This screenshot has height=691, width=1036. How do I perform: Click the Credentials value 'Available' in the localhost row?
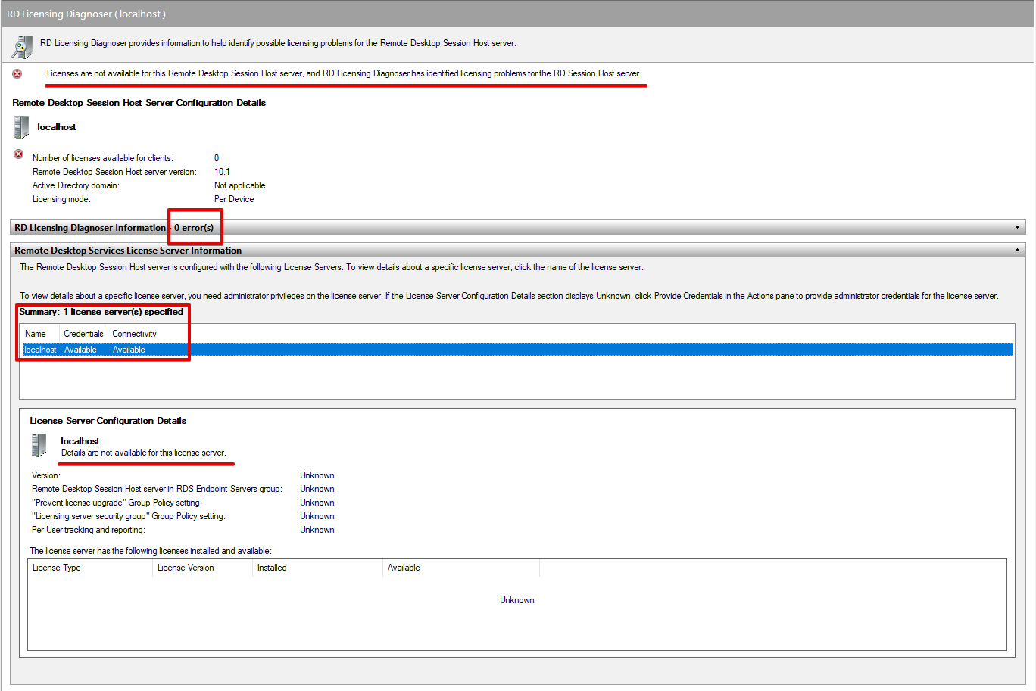pyautogui.click(x=80, y=350)
